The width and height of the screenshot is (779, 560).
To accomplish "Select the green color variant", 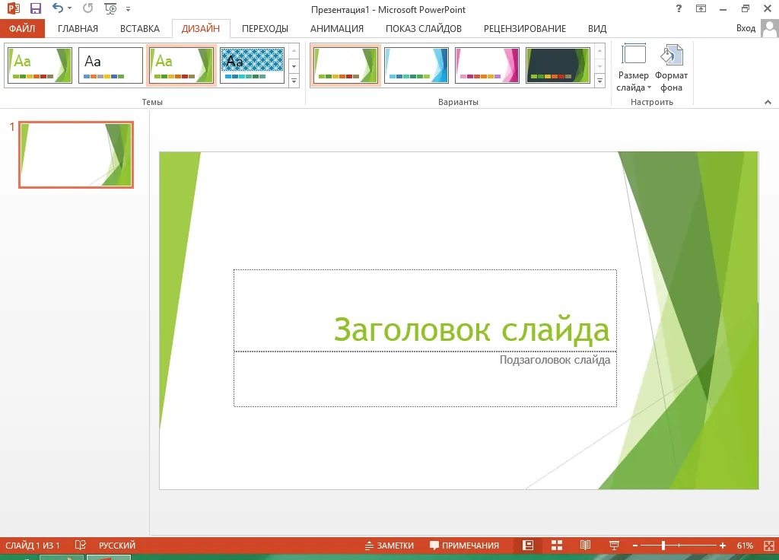I will (x=345, y=65).
